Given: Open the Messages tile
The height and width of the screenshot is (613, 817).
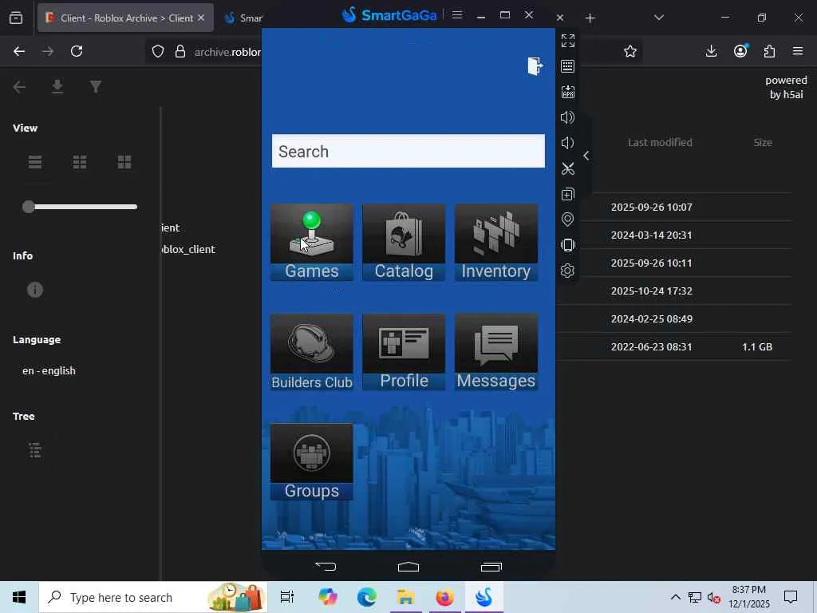Looking at the screenshot, I should point(496,352).
